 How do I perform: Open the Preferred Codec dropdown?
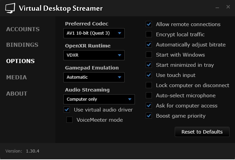tap(94, 33)
